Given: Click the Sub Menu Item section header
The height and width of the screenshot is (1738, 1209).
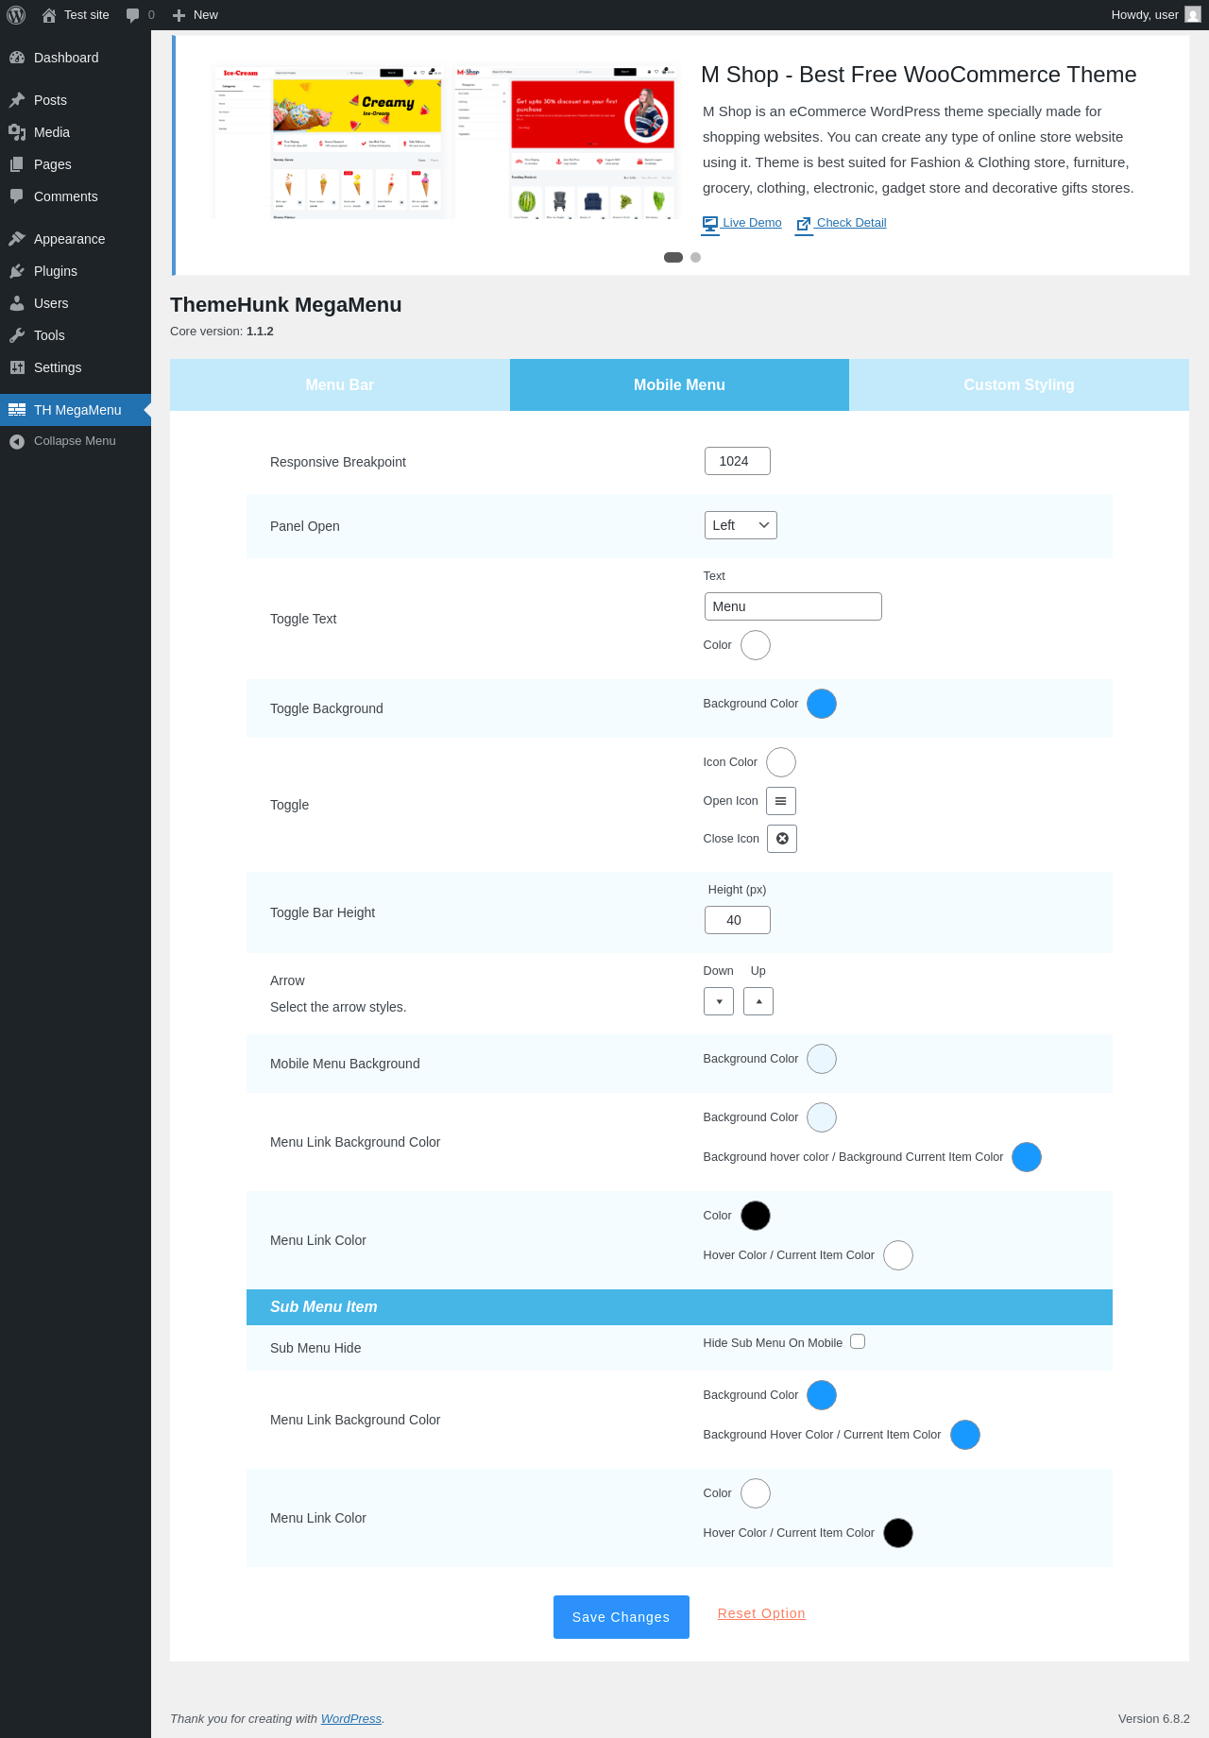Looking at the screenshot, I should click(x=679, y=1307).
